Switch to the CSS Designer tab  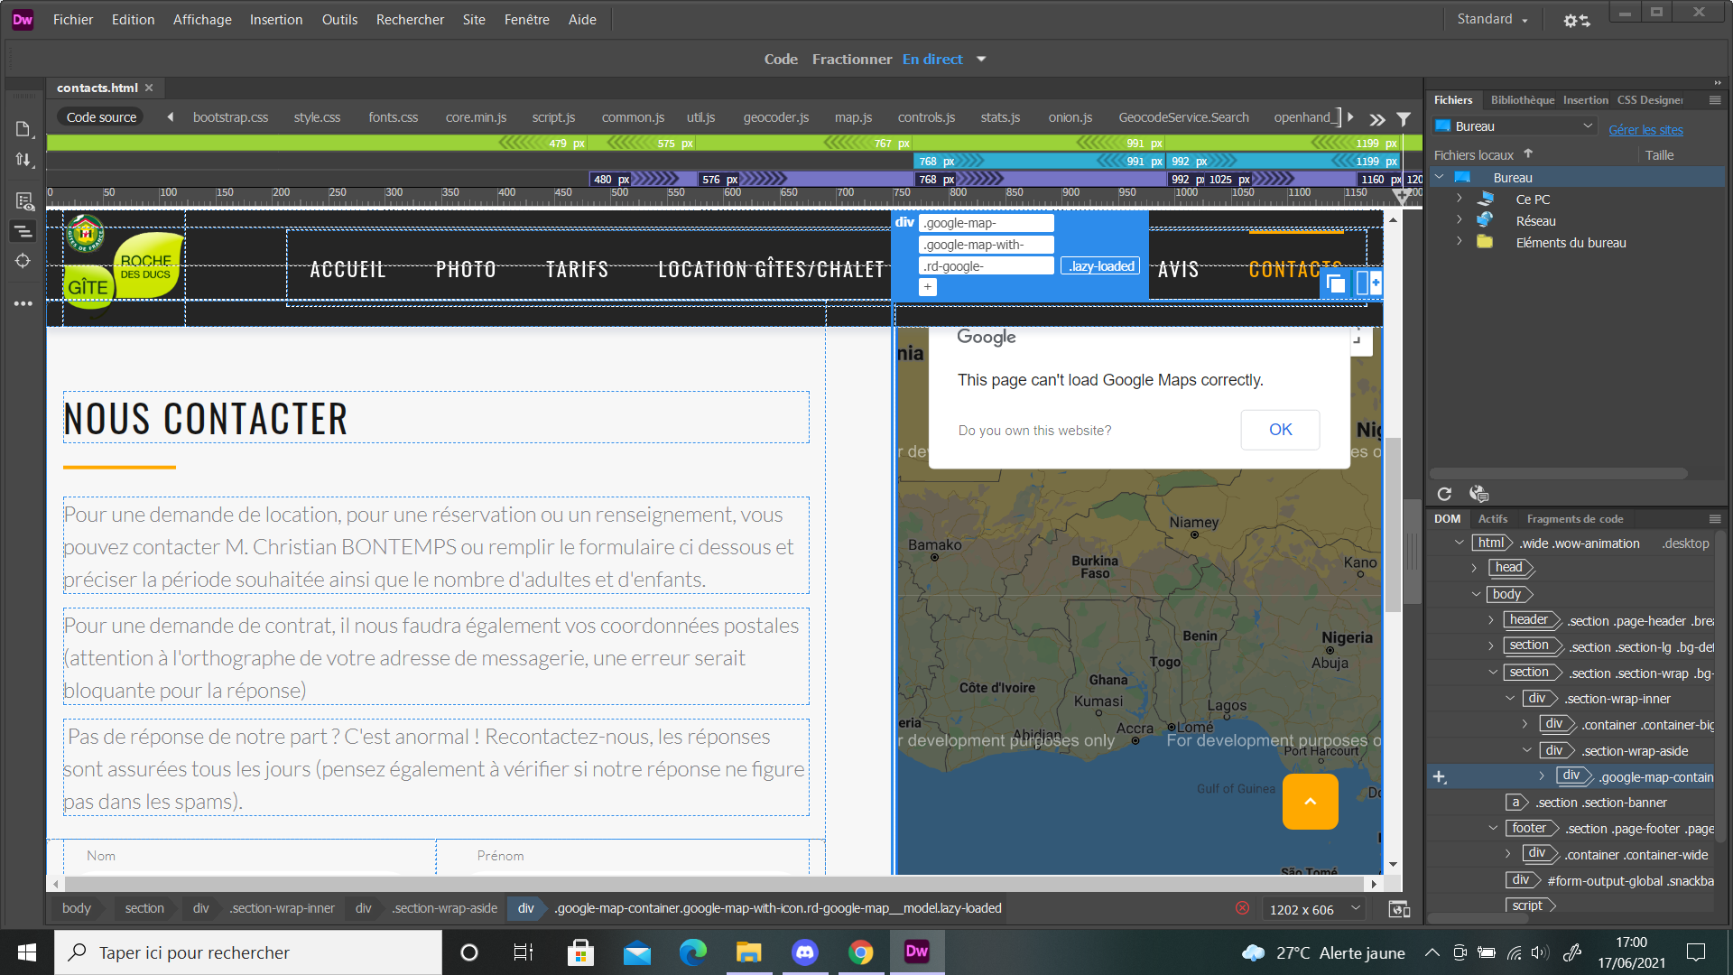(1649, 100)
